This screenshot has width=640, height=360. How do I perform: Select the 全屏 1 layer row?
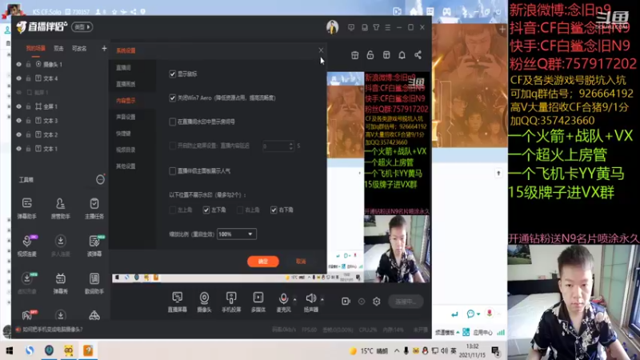(61, 106)
